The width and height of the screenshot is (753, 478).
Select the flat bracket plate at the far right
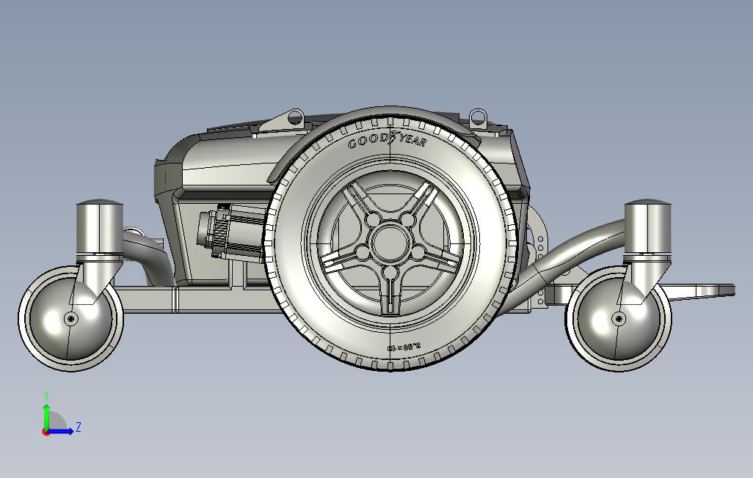(x=701, y=291)
